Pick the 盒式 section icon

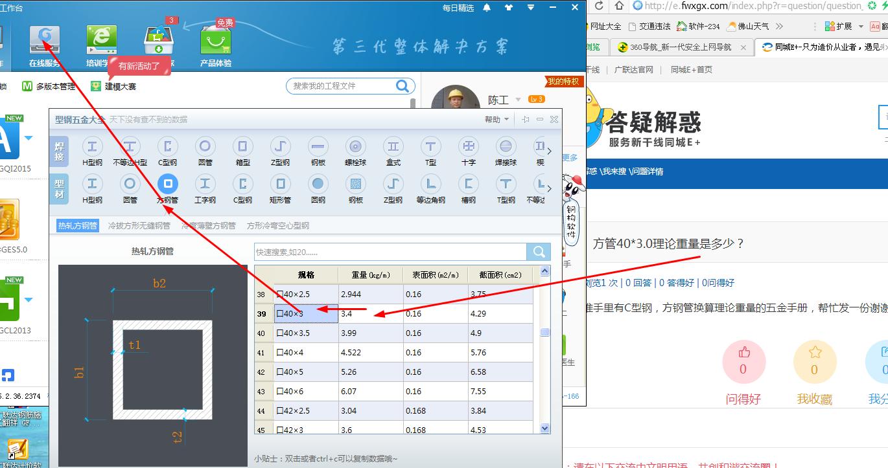click(x=393, y=146)
